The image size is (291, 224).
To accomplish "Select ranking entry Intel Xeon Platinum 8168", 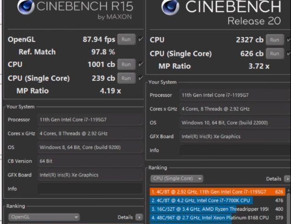I will (218, 218).
